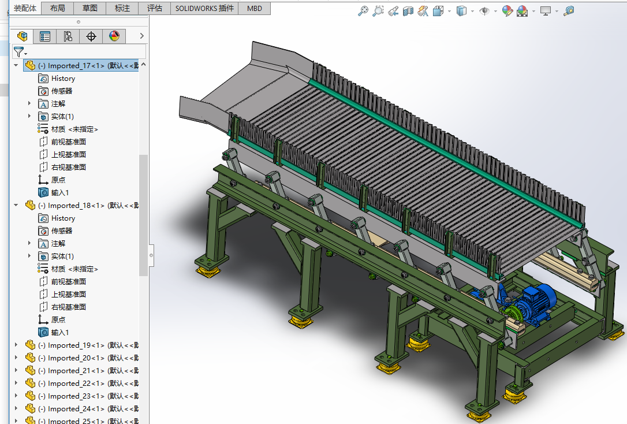Image resolution: width=627 pixels, height=424 pixels.
Task: Open the ConfigurationManager panel tab
Action: tap(68, 36)
